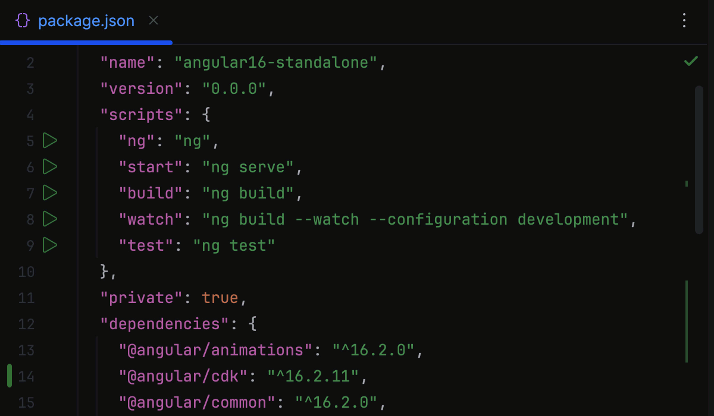Click the JSON file icon in the tab

tap(22, 20)
